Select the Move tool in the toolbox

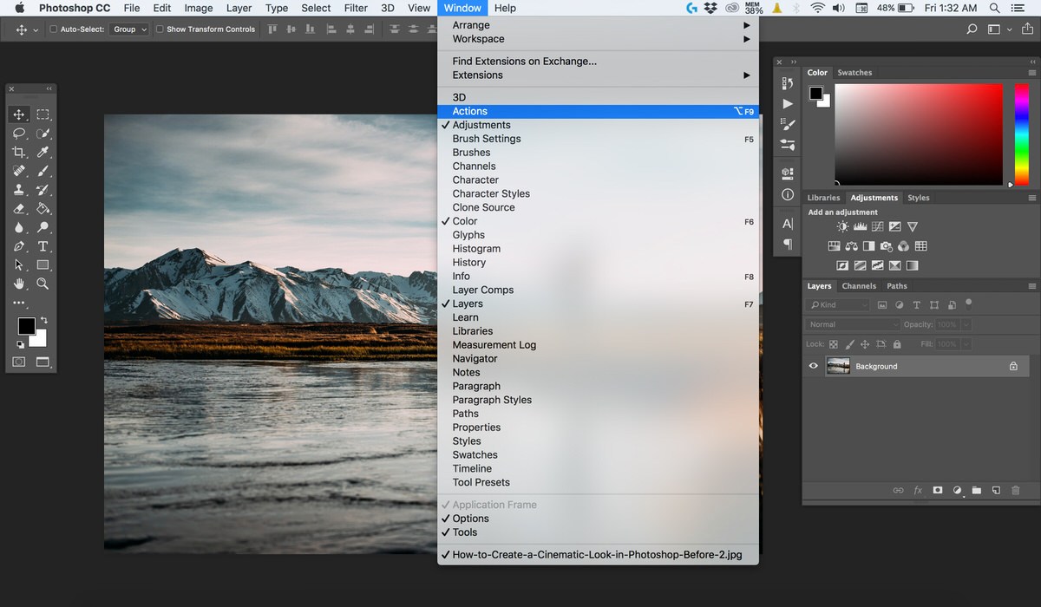19,114
